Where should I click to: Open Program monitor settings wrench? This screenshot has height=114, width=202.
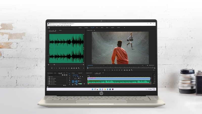tap(147, 66)
